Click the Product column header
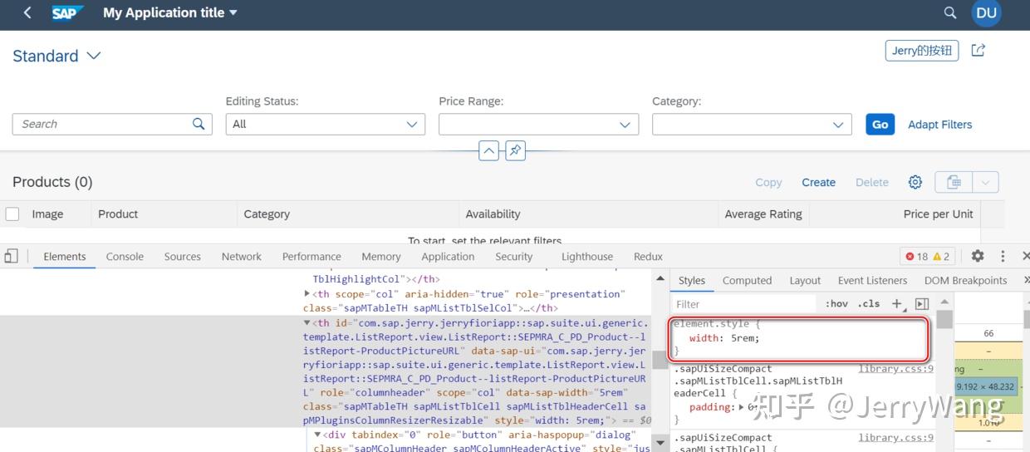The image size is (1030, 452). 118,214
